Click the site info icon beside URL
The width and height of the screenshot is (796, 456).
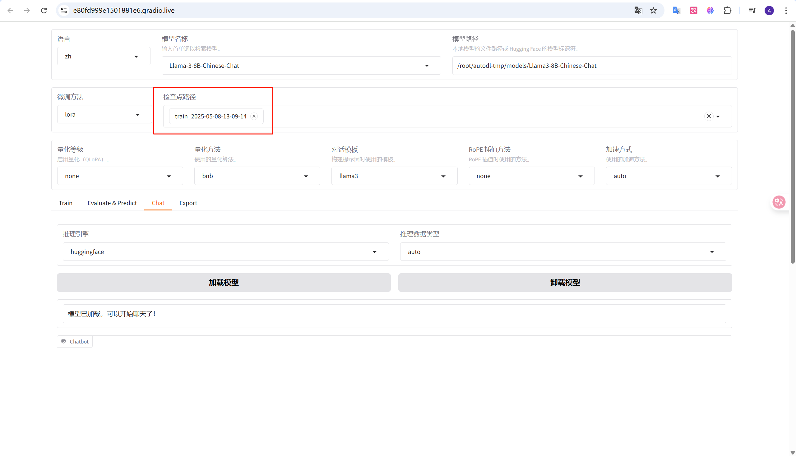pos(64,10)
